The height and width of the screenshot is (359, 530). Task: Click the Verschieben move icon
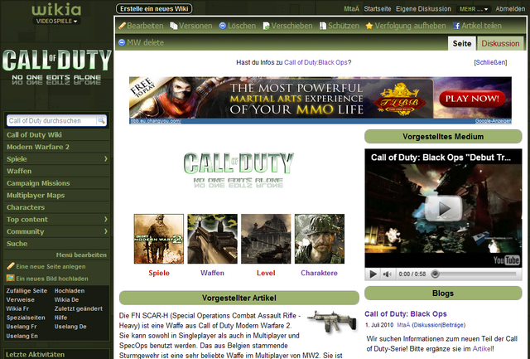coord(267,26)
